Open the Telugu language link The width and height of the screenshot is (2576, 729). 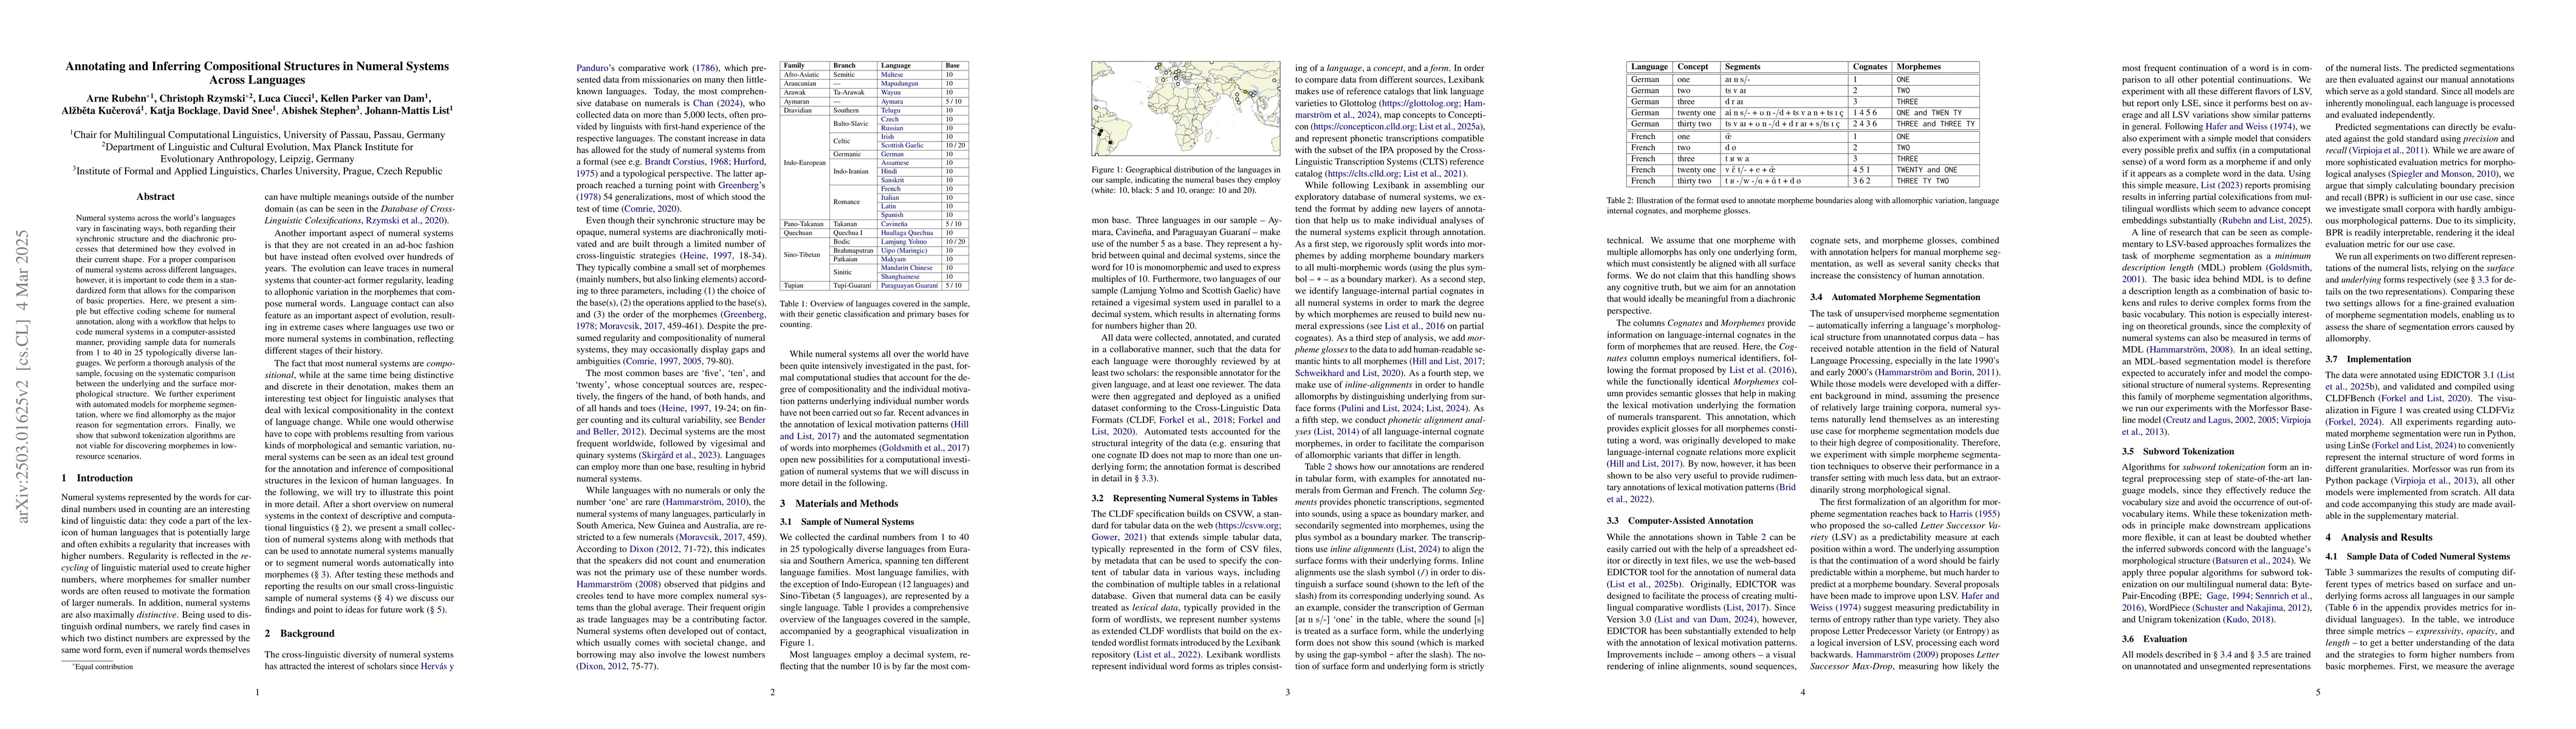(x=891, y=110)
